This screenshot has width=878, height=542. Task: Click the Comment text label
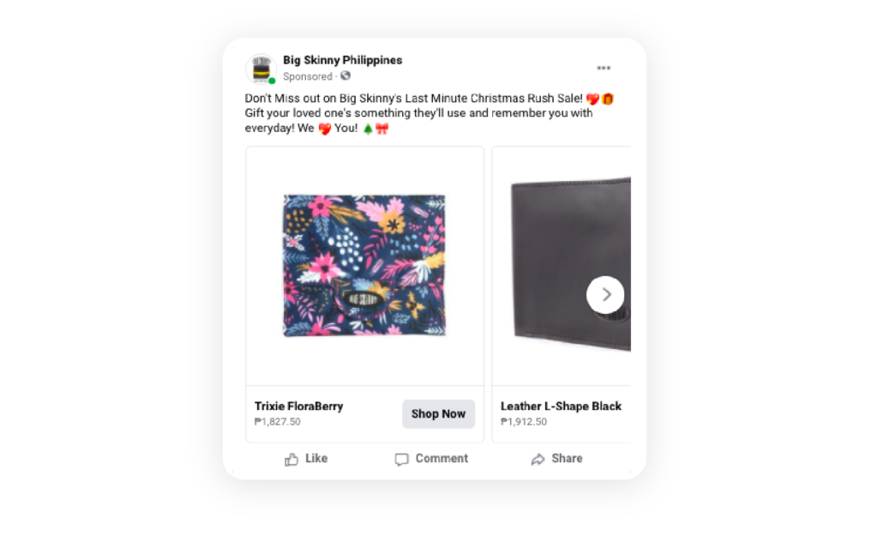442,459
